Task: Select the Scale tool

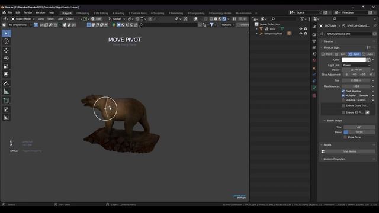Action: point(6,66)
